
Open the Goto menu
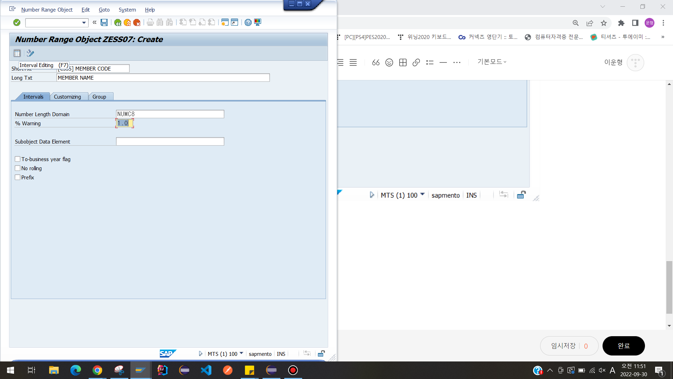coord(104,10)
